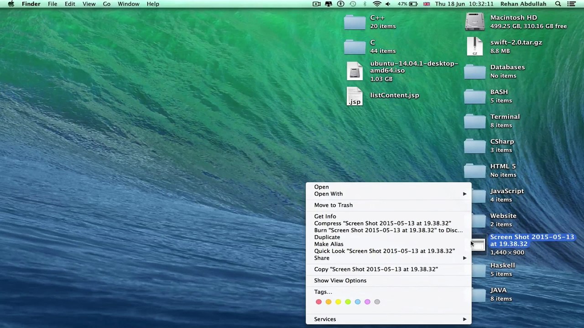
Task: Open the Rehan Abdullah user menu
Action: [523, 4]
